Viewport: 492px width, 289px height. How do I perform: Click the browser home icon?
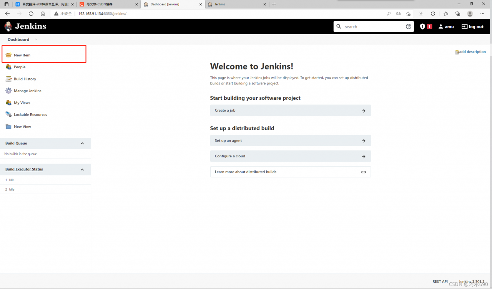43,13
